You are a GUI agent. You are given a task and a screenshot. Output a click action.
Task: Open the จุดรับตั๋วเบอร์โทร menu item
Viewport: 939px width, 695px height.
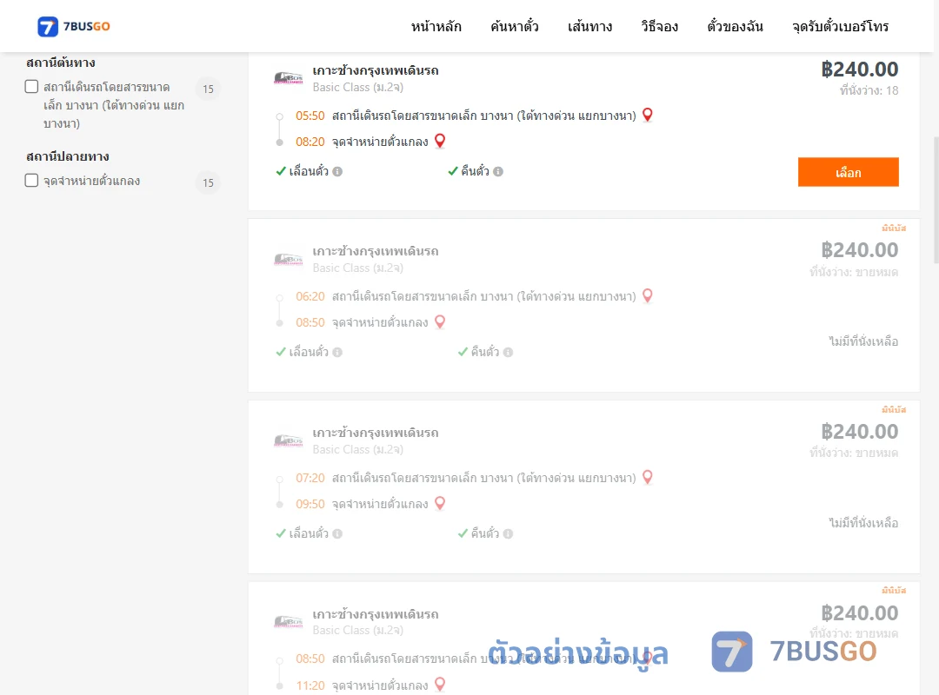[x=840, y=26]
